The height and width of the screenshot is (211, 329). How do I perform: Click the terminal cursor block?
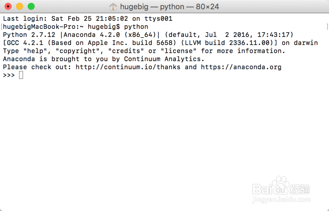point(21,75)
